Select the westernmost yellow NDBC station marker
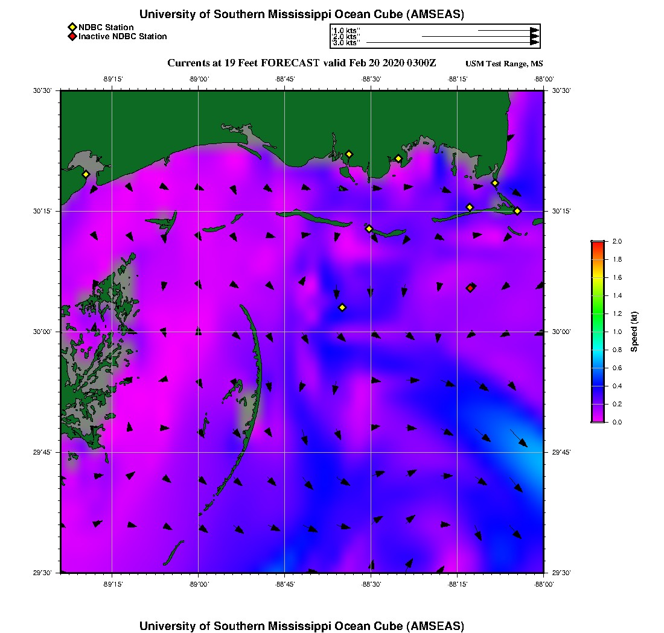This screenshot has height=633, width=664. 86,174
